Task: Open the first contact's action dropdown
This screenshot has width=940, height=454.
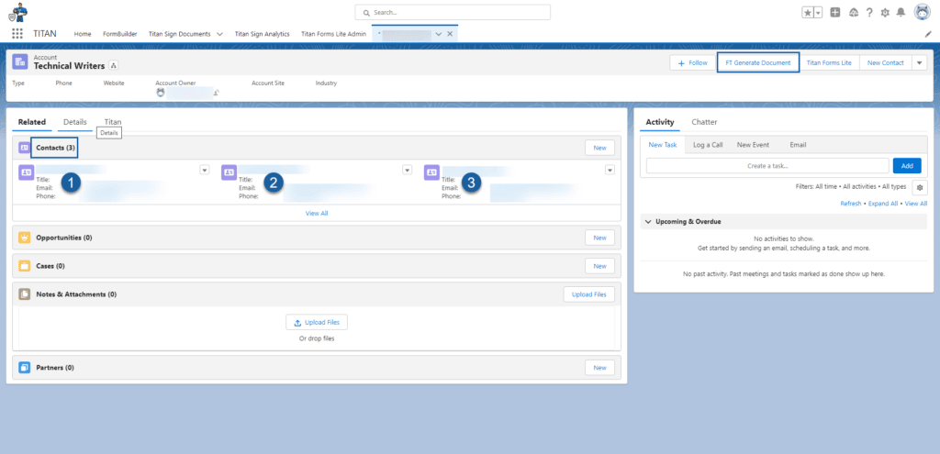Action: pos(205,170)
